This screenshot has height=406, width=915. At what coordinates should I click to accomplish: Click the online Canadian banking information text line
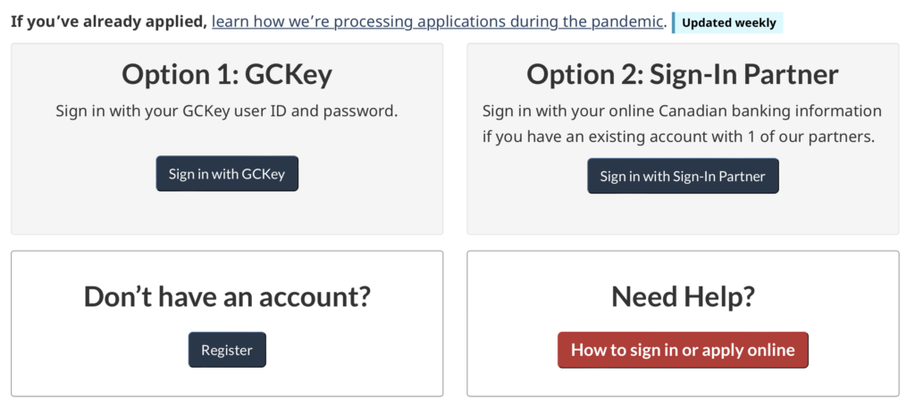coord(683,112)
